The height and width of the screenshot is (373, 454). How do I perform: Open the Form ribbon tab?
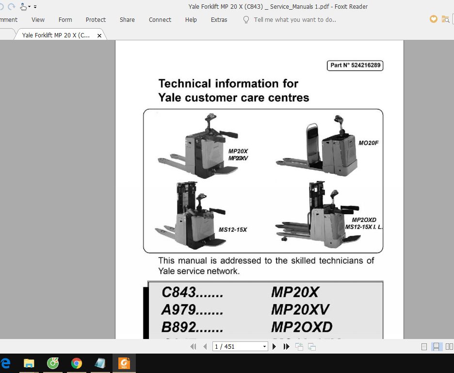coord(65,20)
